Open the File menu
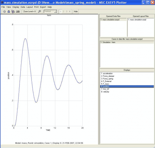 [3, 7]
